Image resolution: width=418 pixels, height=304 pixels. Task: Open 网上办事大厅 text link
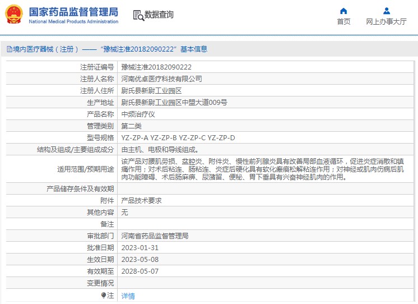[386, 22]
